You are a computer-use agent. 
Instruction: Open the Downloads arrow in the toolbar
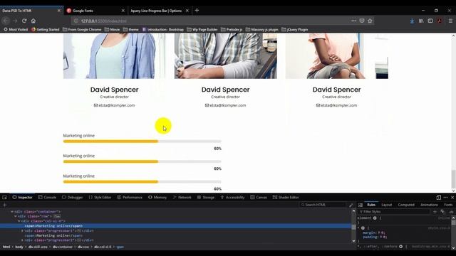[x=412, y=21]
